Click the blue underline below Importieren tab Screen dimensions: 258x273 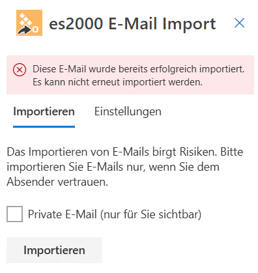[44, 126]
